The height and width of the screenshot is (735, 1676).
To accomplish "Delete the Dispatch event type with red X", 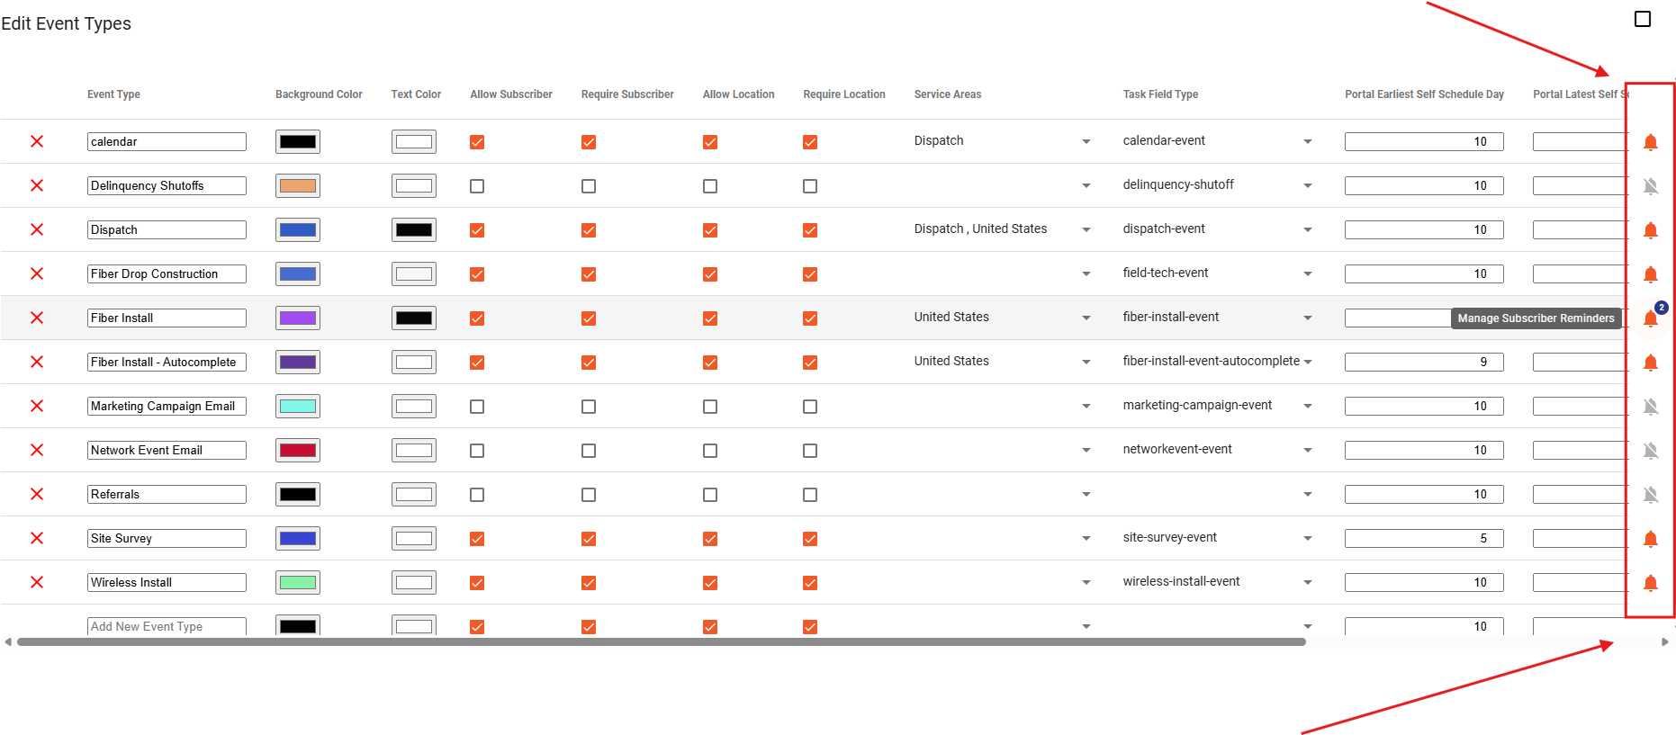I will (37, 229).
